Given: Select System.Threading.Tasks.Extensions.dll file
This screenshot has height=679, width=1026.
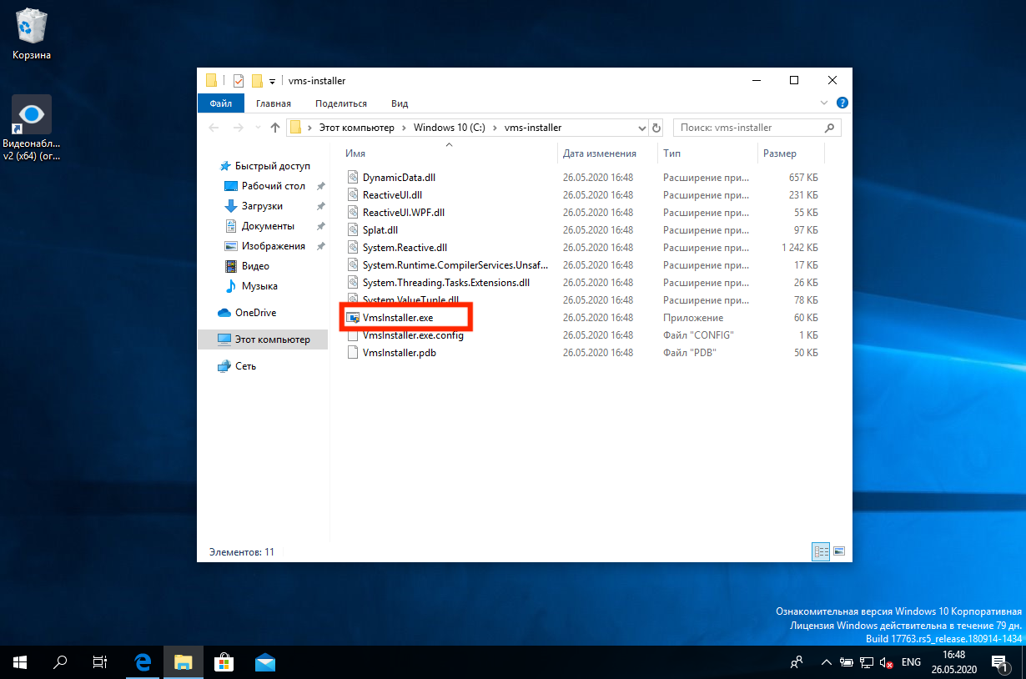Looking at the screenshot, I should click(x=446, y=283).
